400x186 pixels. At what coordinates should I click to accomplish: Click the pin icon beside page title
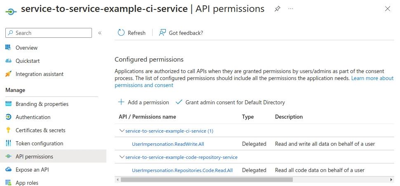point(278,9)
